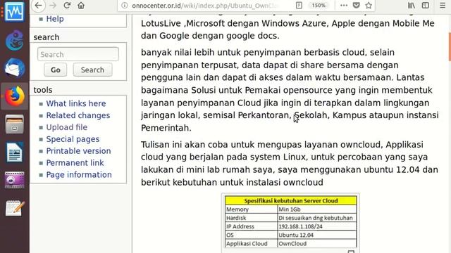Click the wiki Search input field
451x253 pixels.
[78, 54]
